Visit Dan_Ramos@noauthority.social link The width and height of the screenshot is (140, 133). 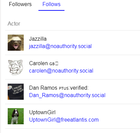pyautogui.click(x=67, y=95)
